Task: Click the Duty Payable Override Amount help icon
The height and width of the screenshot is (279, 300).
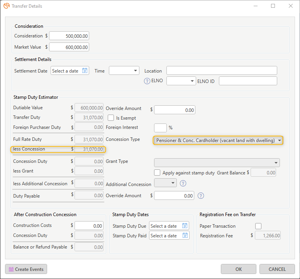Action: [x=201, y=196]
